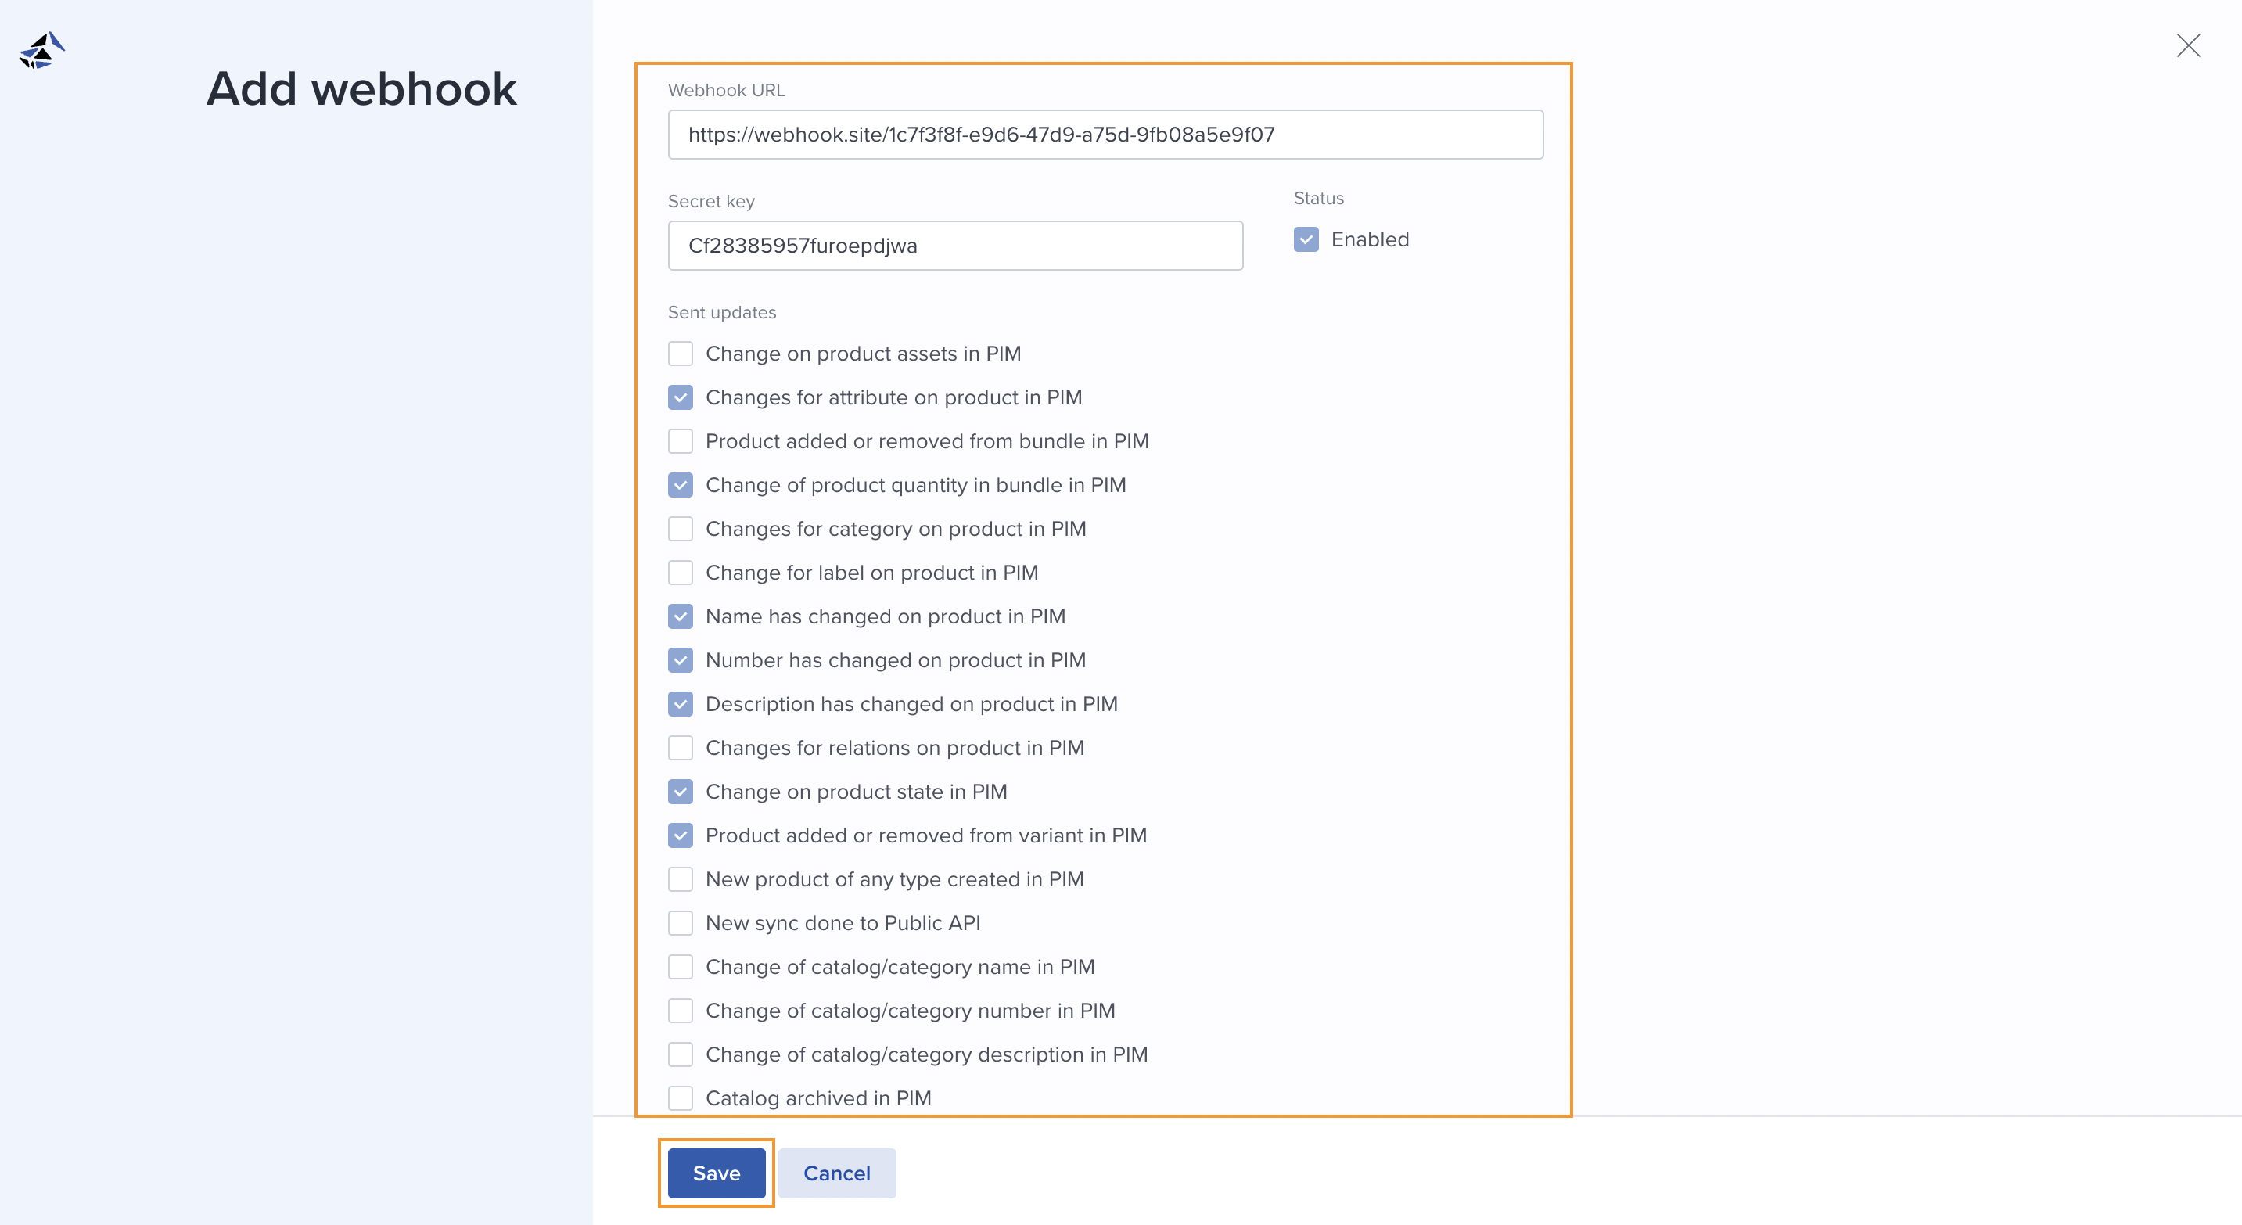This screenshot has width=2242, height=1225.
Task: Check Changes for category on product
Action: pyautogui.click(x=681, y=529)
